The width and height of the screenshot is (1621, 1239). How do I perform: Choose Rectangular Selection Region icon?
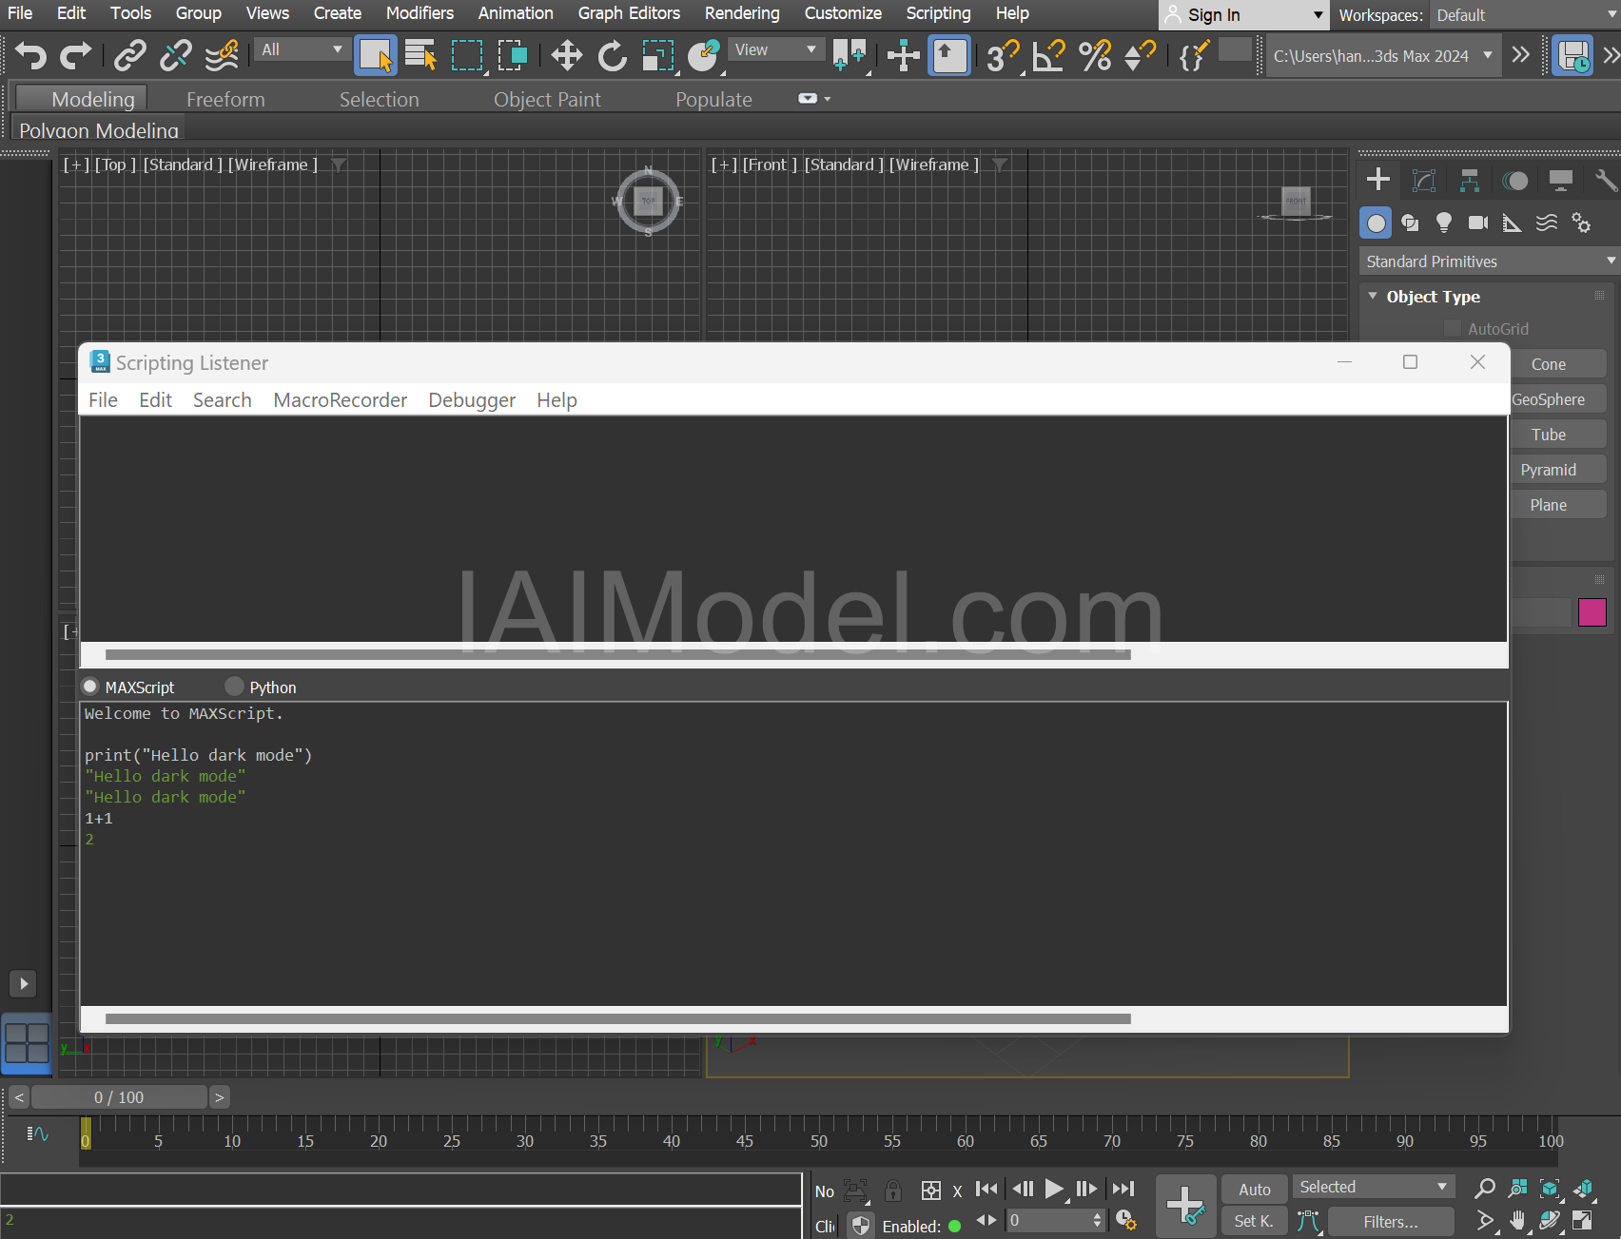point(466,55)
